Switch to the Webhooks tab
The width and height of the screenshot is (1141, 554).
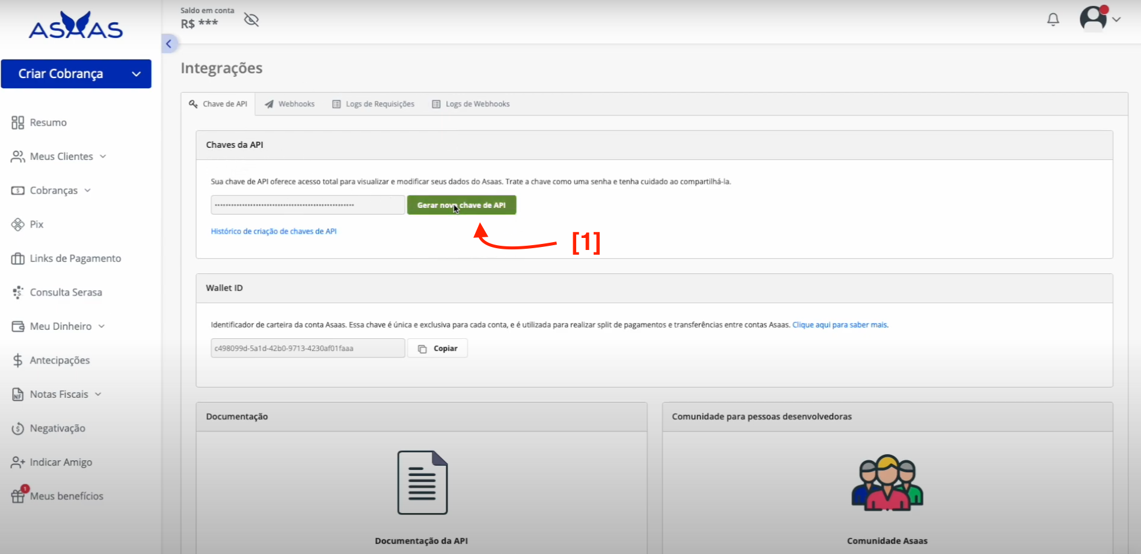point(290,104)
